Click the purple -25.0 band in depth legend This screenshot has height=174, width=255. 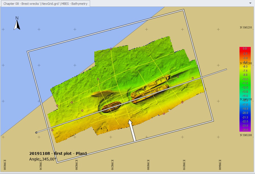pyautogui.click(x=245, y=130)
